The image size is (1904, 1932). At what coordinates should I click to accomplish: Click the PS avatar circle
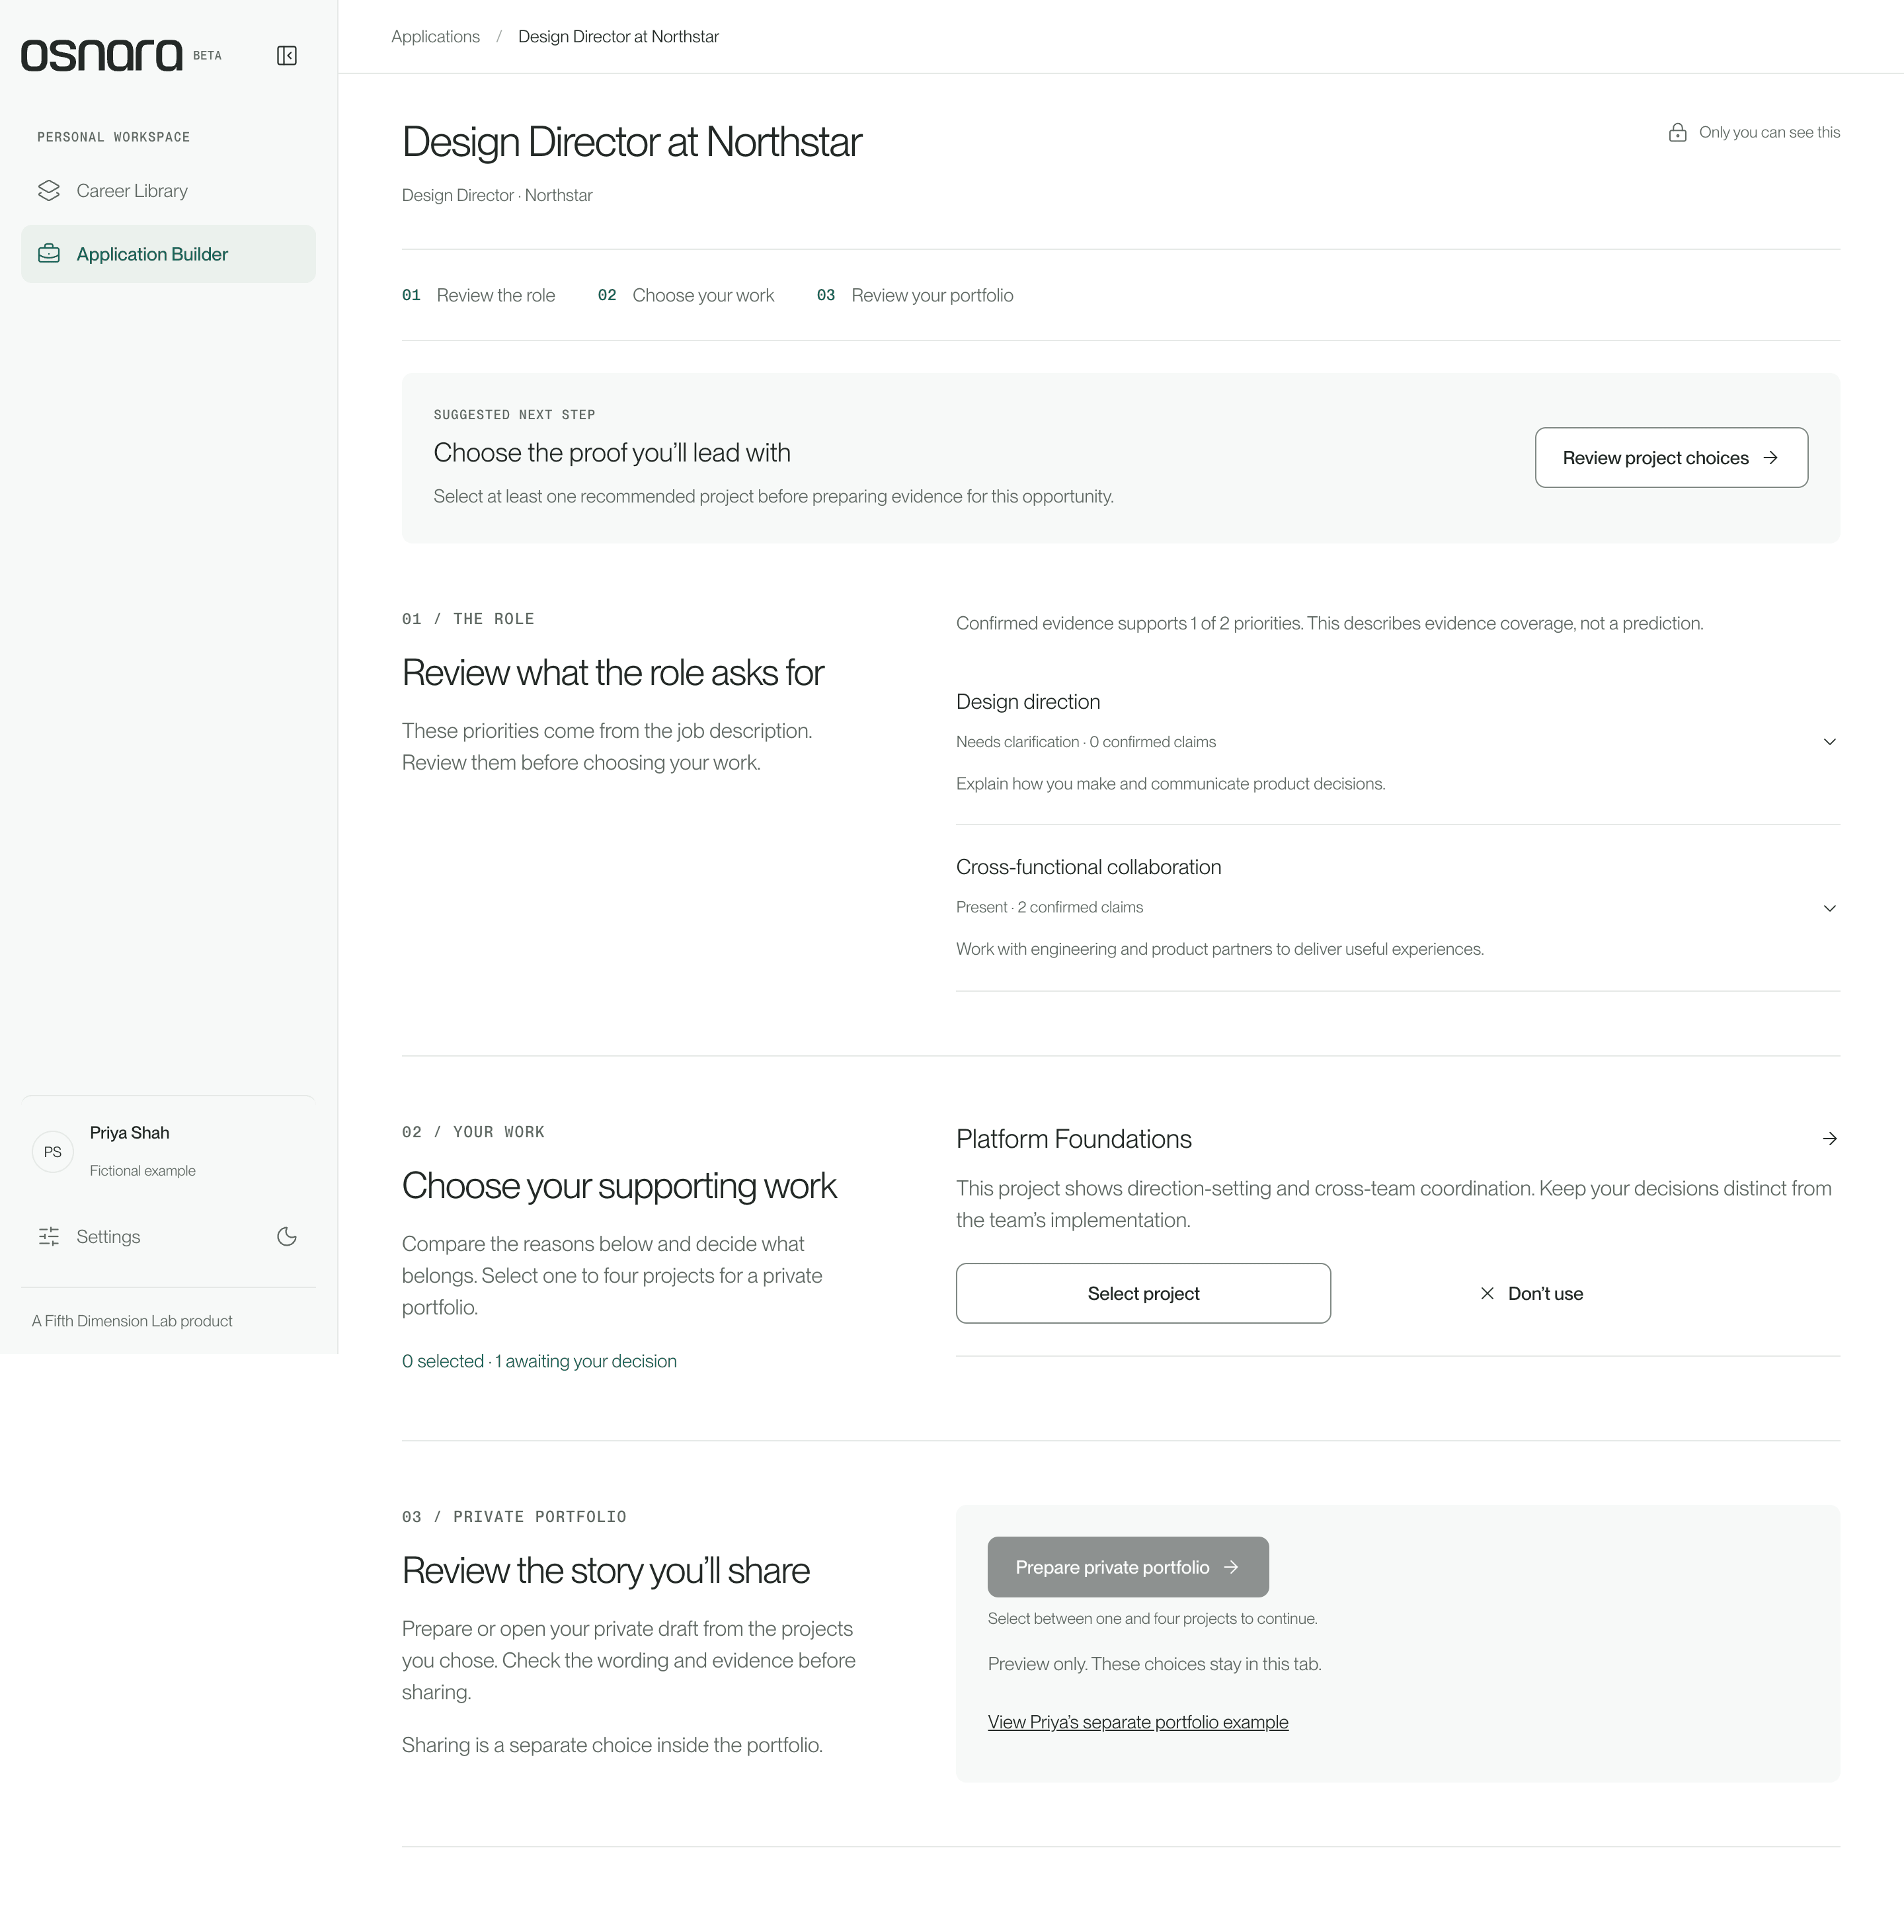coord(53,1152)
